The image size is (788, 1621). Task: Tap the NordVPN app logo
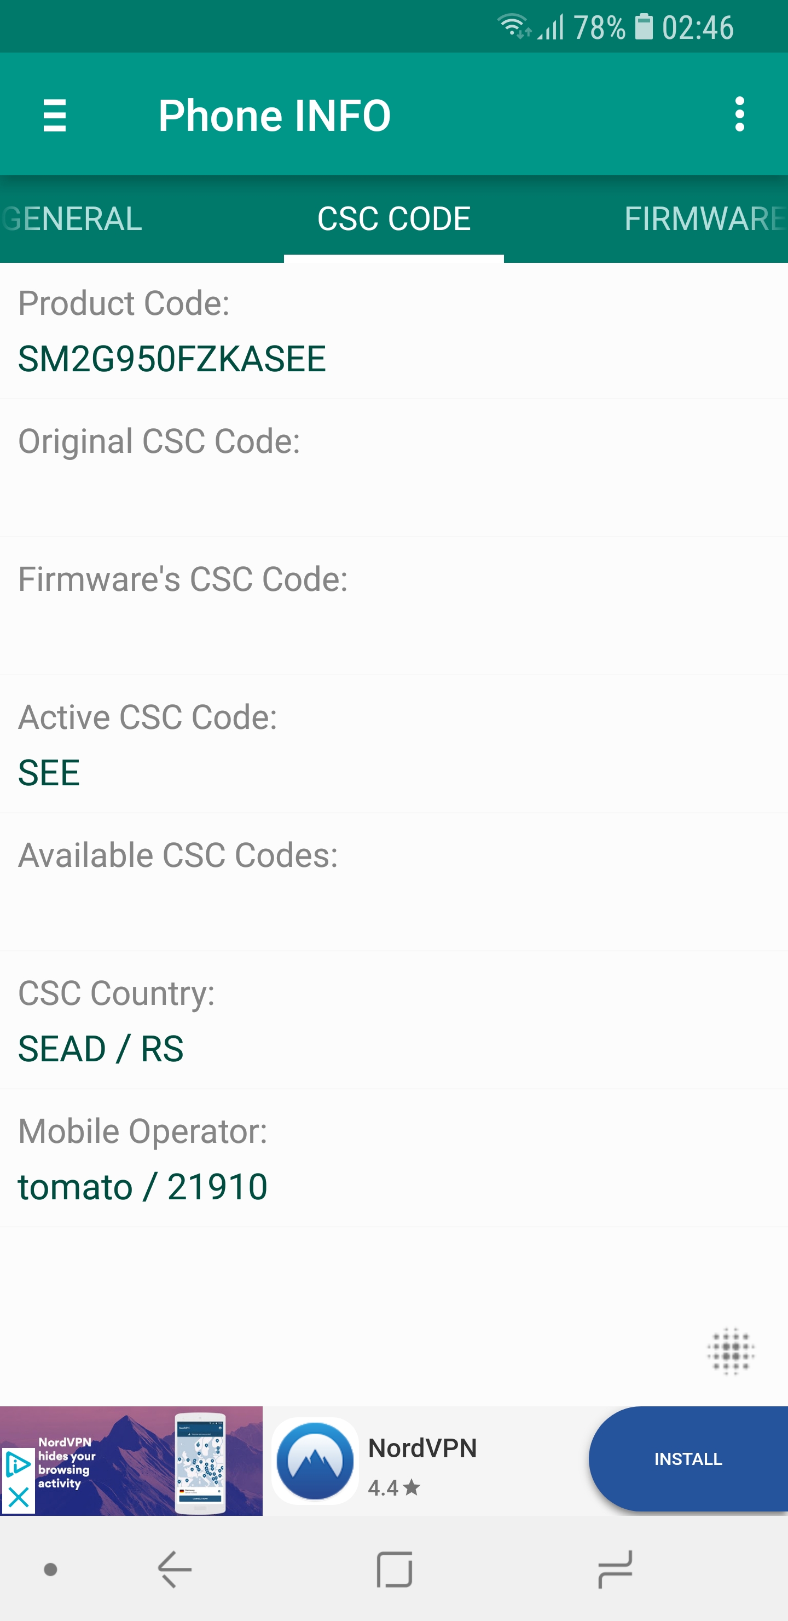pos(315,1460)
